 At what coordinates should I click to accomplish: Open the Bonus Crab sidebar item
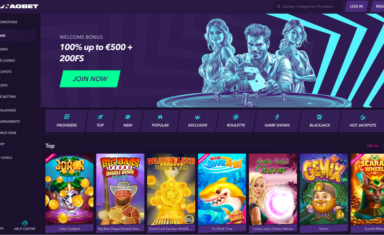click(9, 132)
